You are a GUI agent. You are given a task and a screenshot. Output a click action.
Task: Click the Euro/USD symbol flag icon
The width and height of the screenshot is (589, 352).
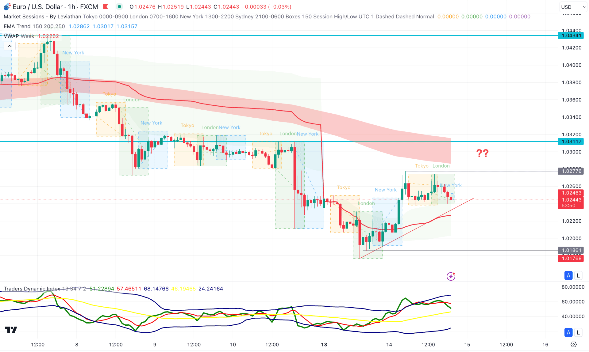(x=7, y=7)
